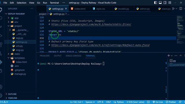Click the settings.py breadcrumb segment

coord(57,14)
